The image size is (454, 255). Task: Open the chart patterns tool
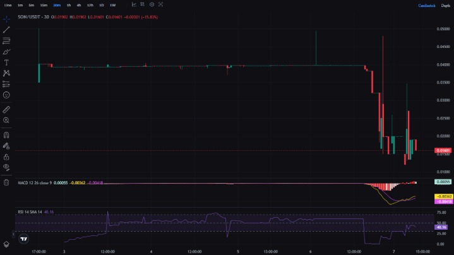point(6,73)
